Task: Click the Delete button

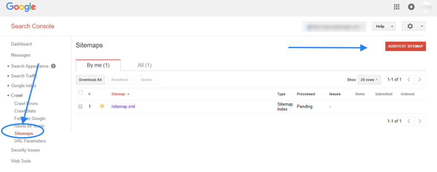Action: coord(146,80)
